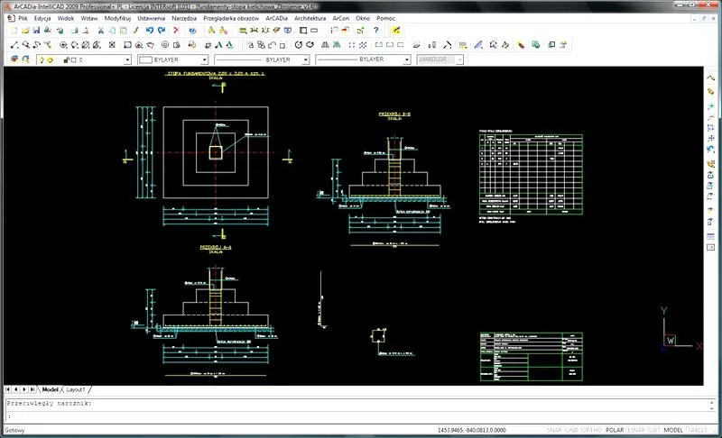Toggle ORTHO mode in status bar
Image resolution: width=722 pixels, height=438 pixels.
pos(592,430)
